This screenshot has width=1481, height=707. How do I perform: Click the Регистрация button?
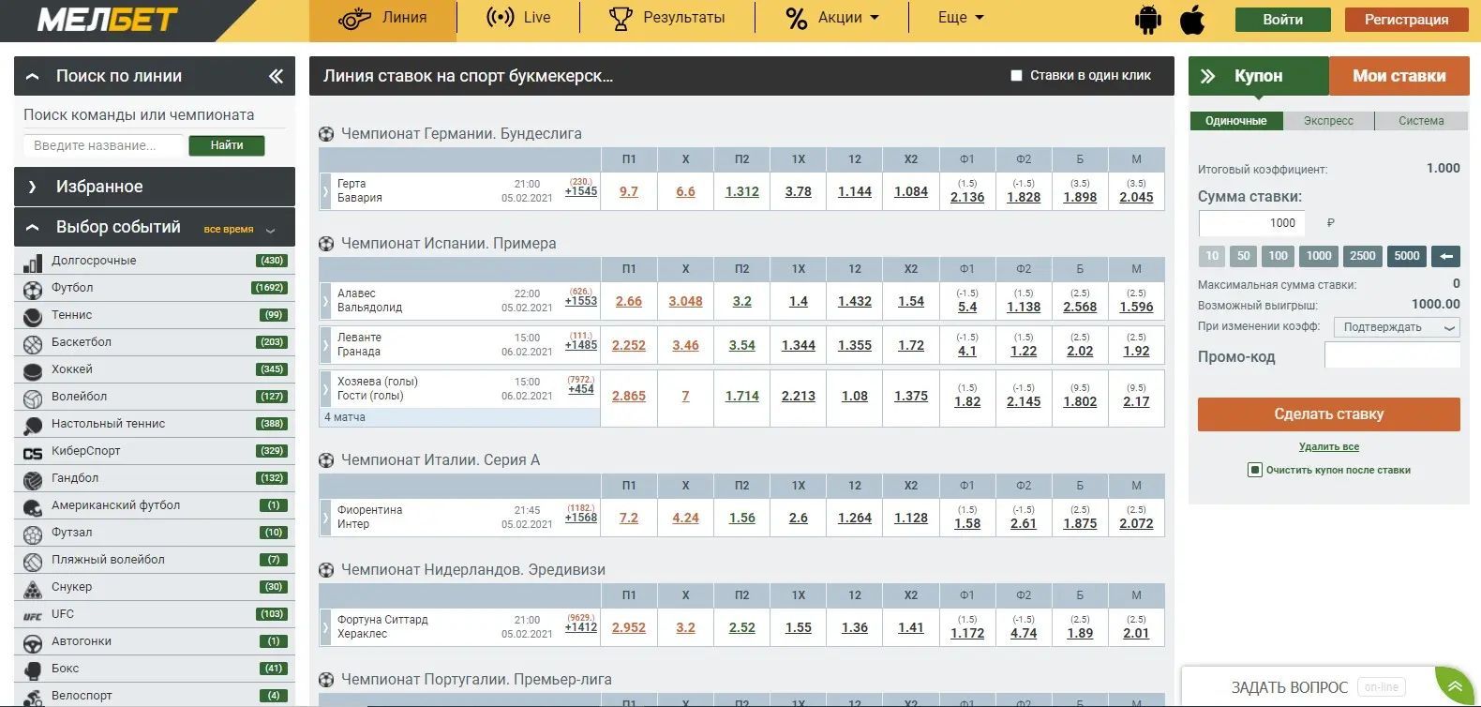[1406, 20]
